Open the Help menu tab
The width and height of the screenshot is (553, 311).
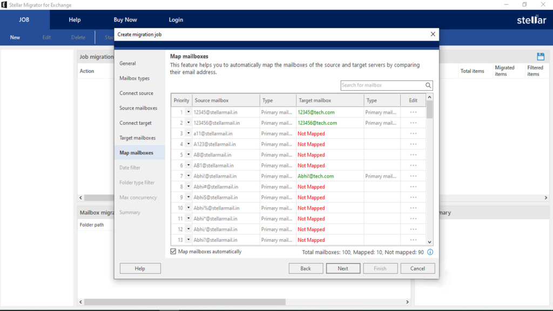(x=75, y=20)
